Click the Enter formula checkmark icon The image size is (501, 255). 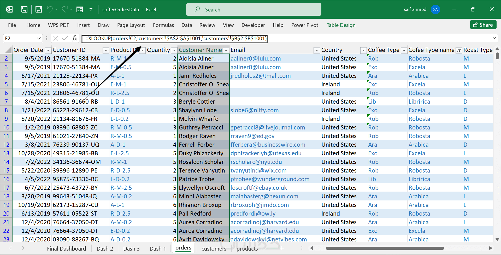65,38
